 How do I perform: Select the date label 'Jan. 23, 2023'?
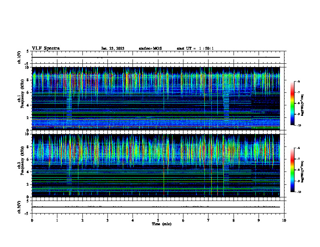pyautogui.click(x=113, y=48)
